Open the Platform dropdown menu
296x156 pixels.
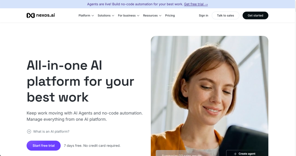point(86,16)
